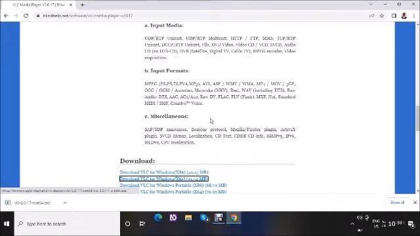Viewport: 420px width, 236px height.
Task: Click the ENG US language indicator
Action: coord(376,224)
